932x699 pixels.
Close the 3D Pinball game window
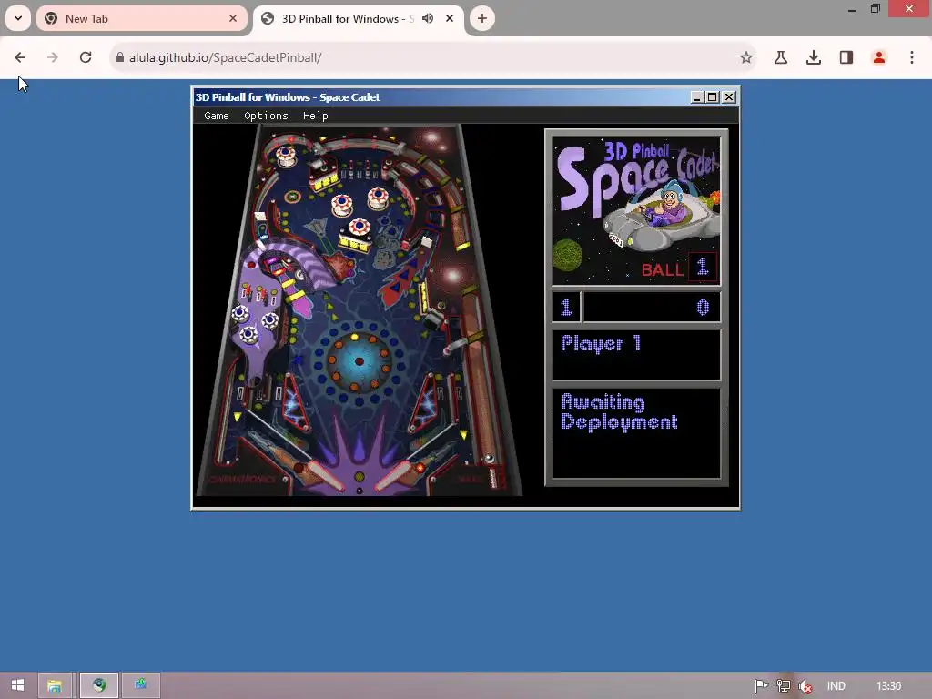pyautogui.click(x=729, y=96)
